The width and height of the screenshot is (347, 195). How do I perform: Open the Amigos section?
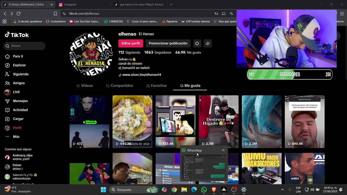(x=19, y=83)
